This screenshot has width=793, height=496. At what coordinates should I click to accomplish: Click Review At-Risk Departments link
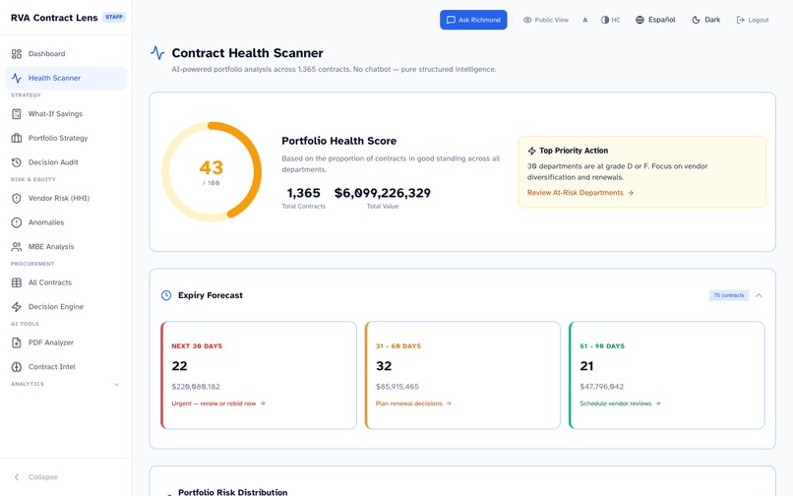[580, 193]
